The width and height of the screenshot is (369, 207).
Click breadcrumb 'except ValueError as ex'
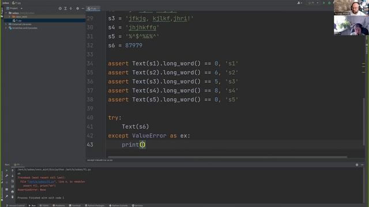tap(100, 160)
